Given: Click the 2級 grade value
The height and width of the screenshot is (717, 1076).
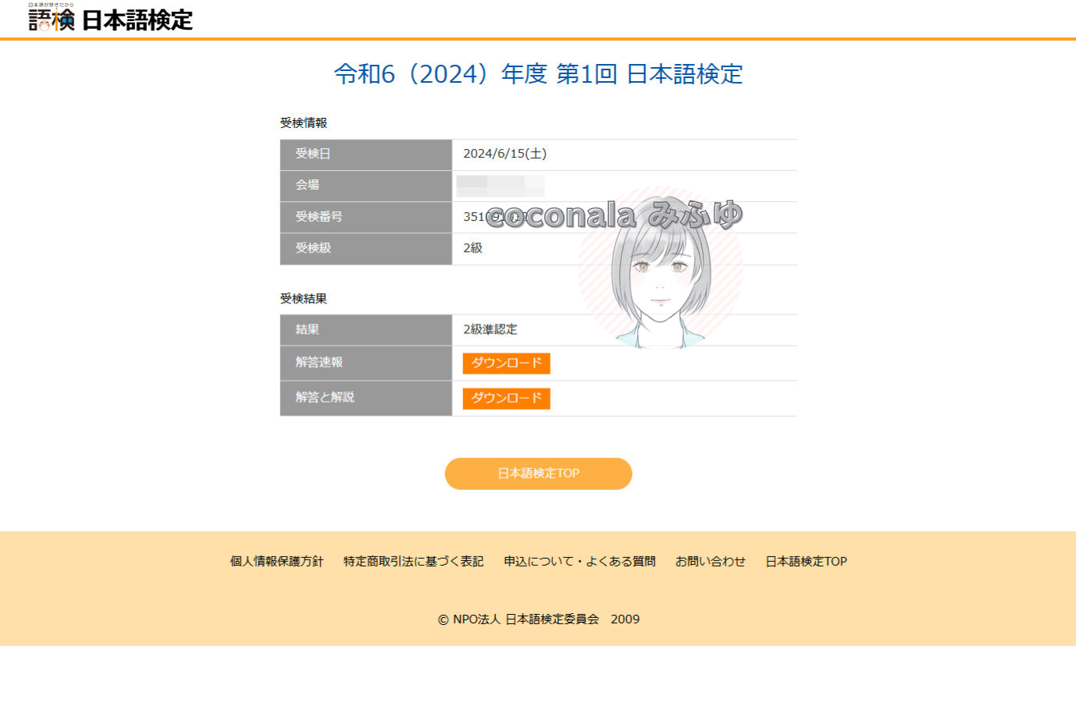Looking at the screenshot, I should click(x=472, y=248).
